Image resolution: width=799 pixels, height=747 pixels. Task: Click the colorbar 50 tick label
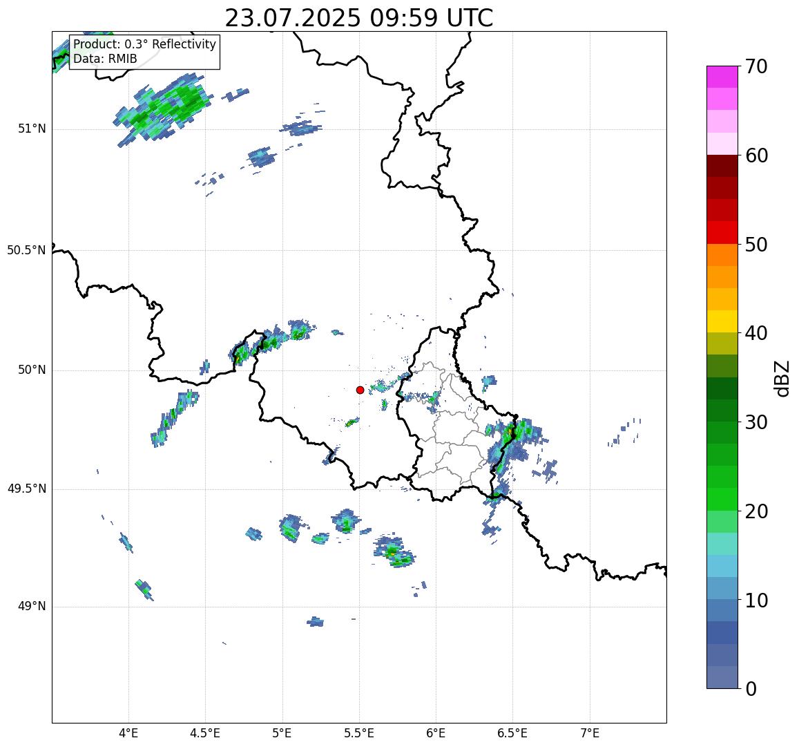[x=756, y=245]
